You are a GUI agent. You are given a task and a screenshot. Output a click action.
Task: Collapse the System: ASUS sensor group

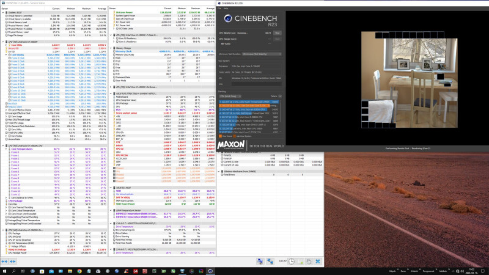click(x=3, y=12)
